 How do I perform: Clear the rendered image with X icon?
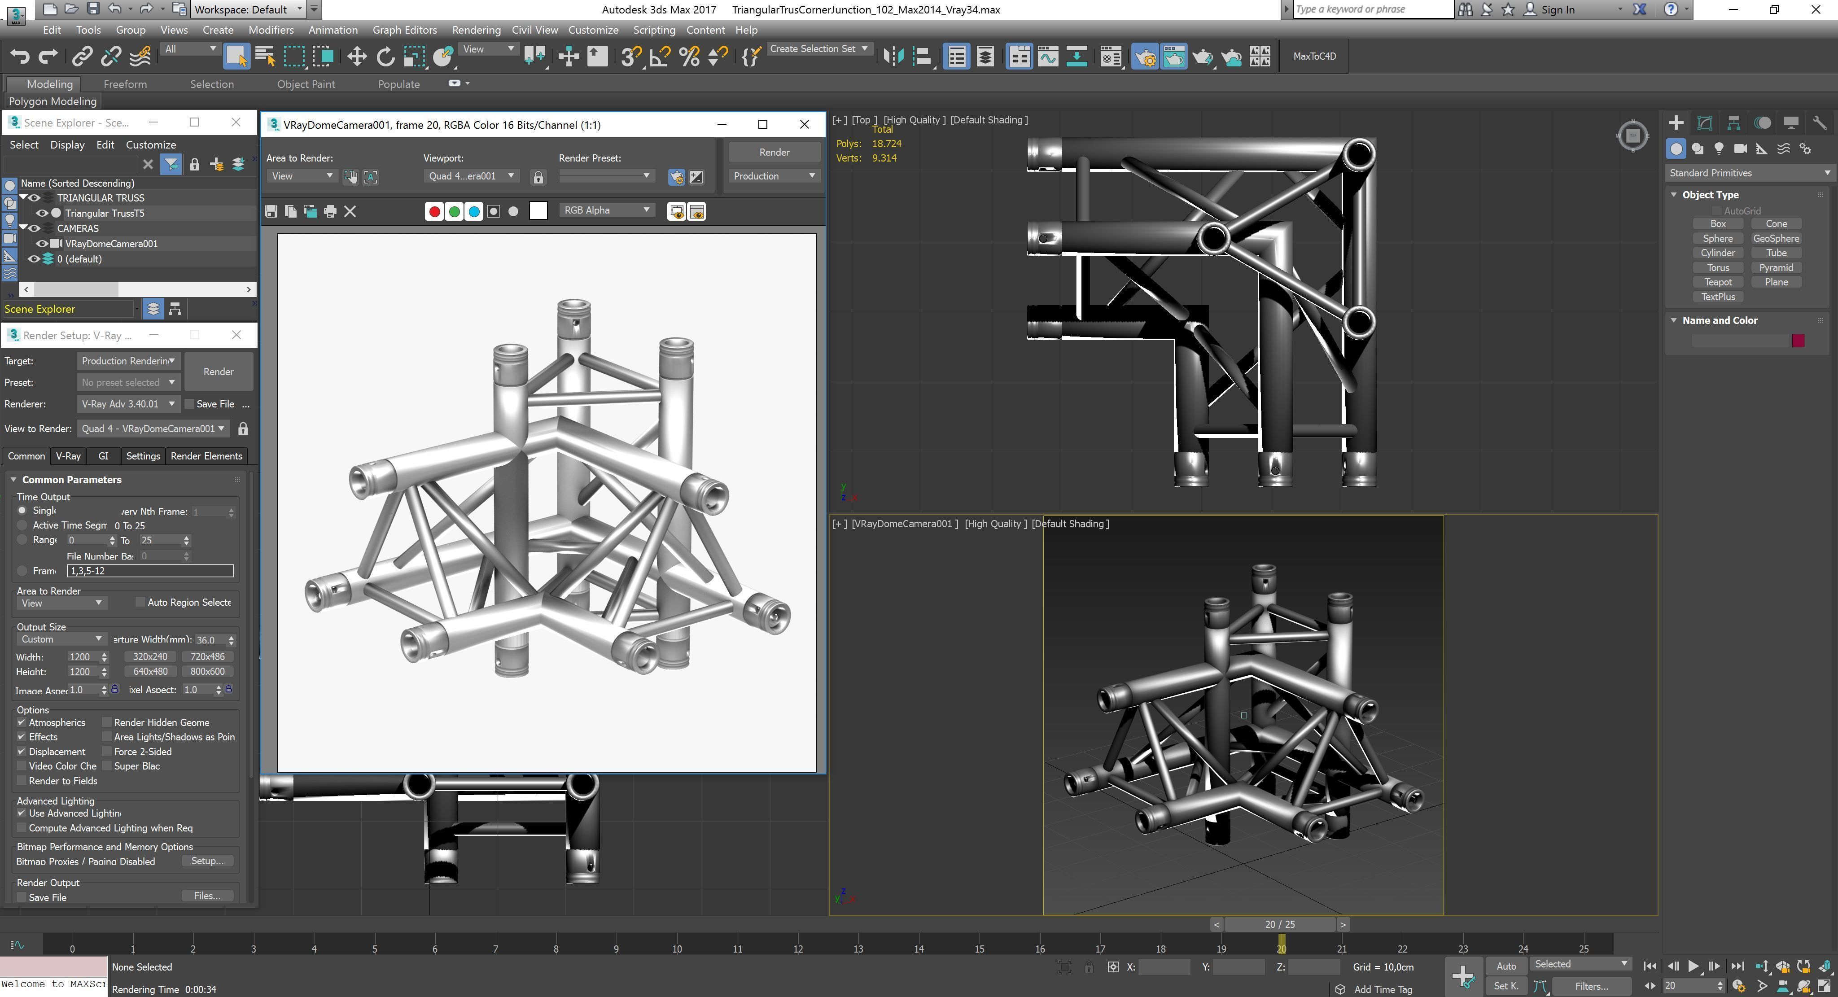[350, 211]
